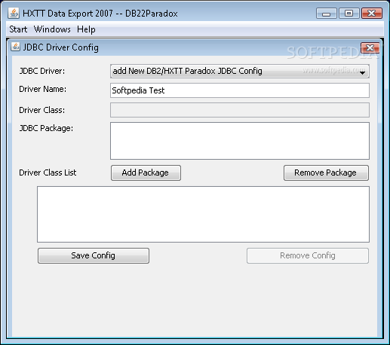
Task: Click the Add Package button
Action: pos(146,172)
